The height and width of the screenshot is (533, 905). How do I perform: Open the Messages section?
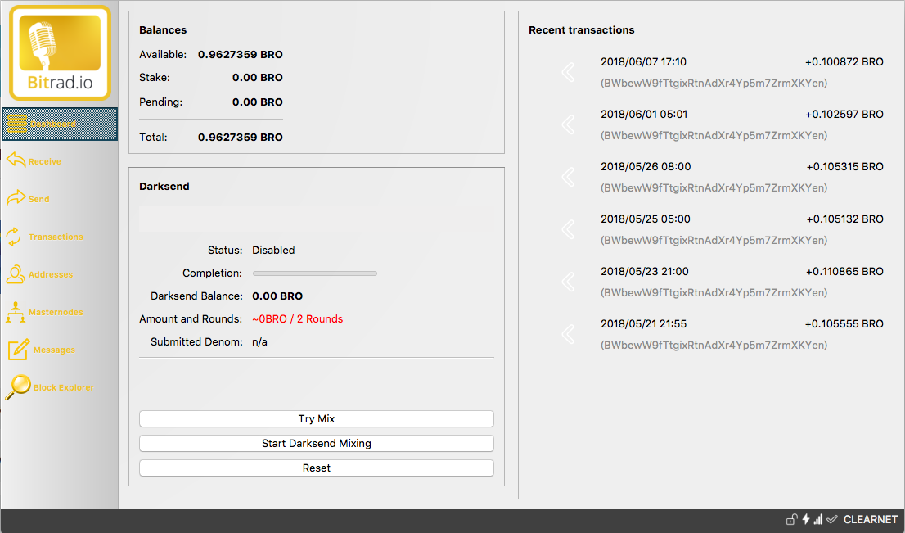(x=53, y=350)
